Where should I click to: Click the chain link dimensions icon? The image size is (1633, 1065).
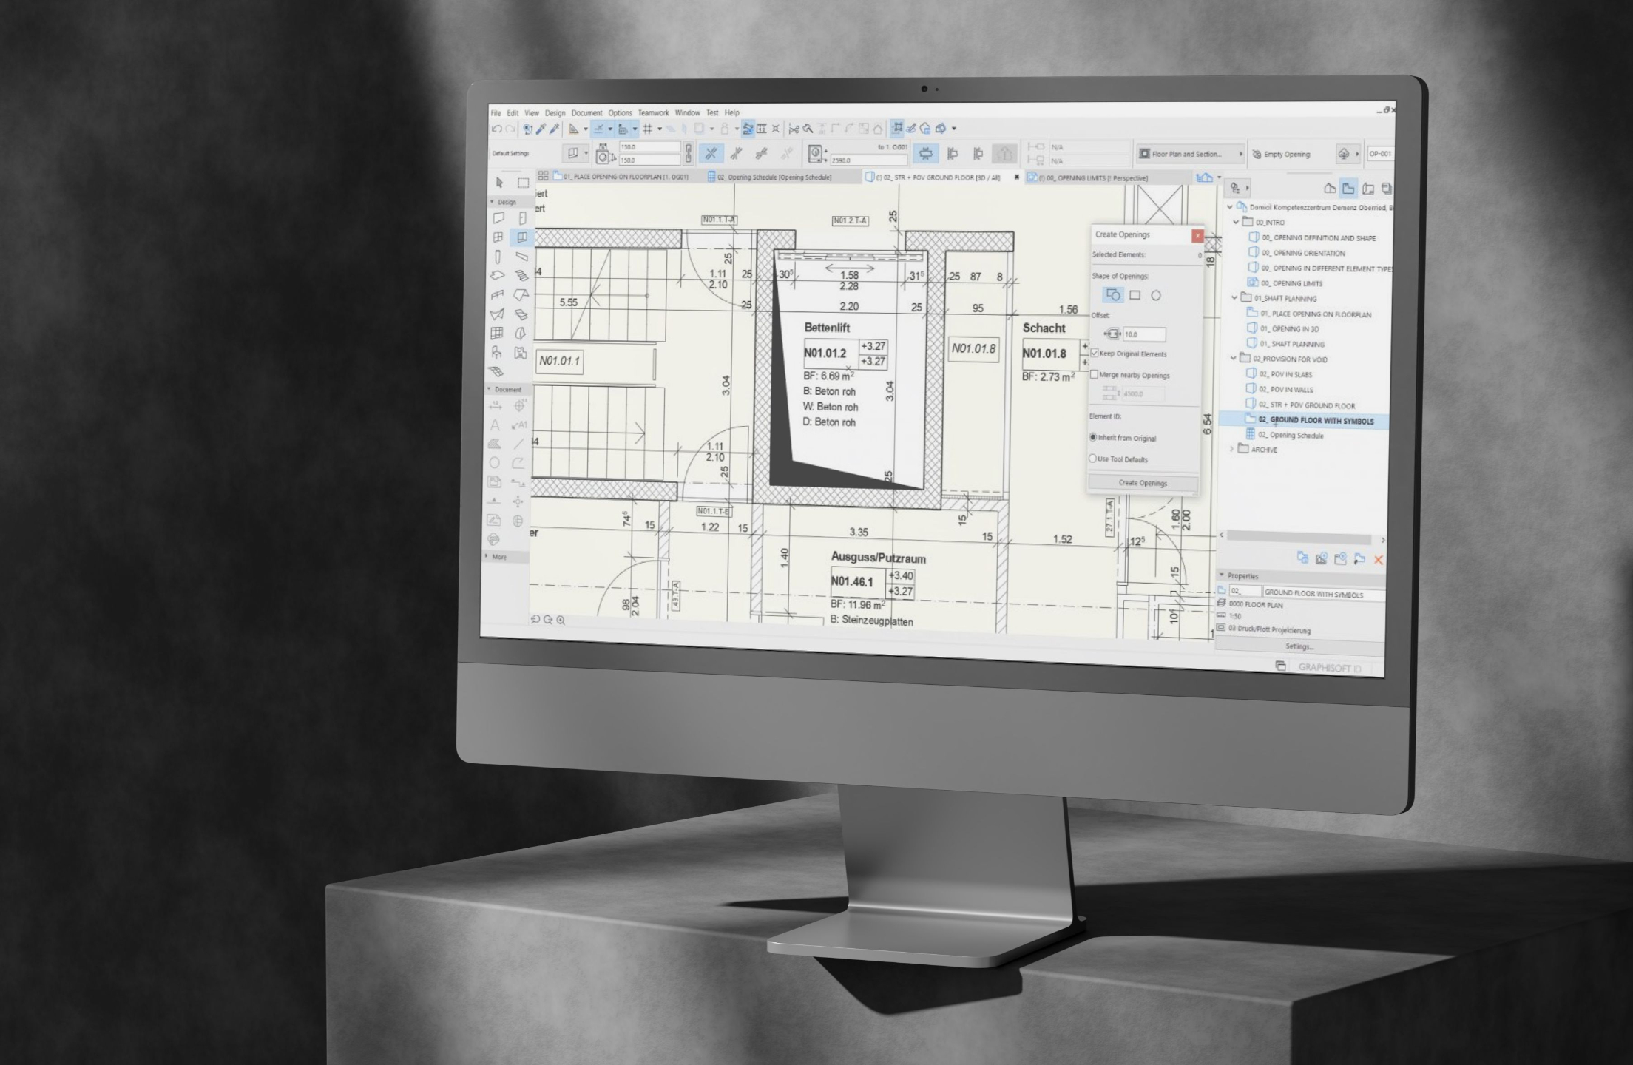pyautogui.click(x=689, y=153)
